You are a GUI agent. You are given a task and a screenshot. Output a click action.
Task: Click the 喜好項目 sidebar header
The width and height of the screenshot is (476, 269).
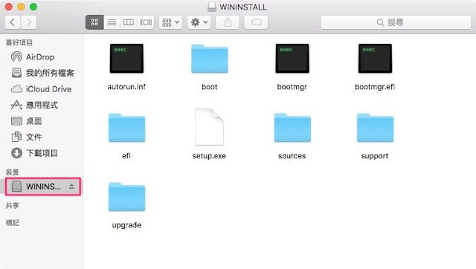[x=19, y=42]
